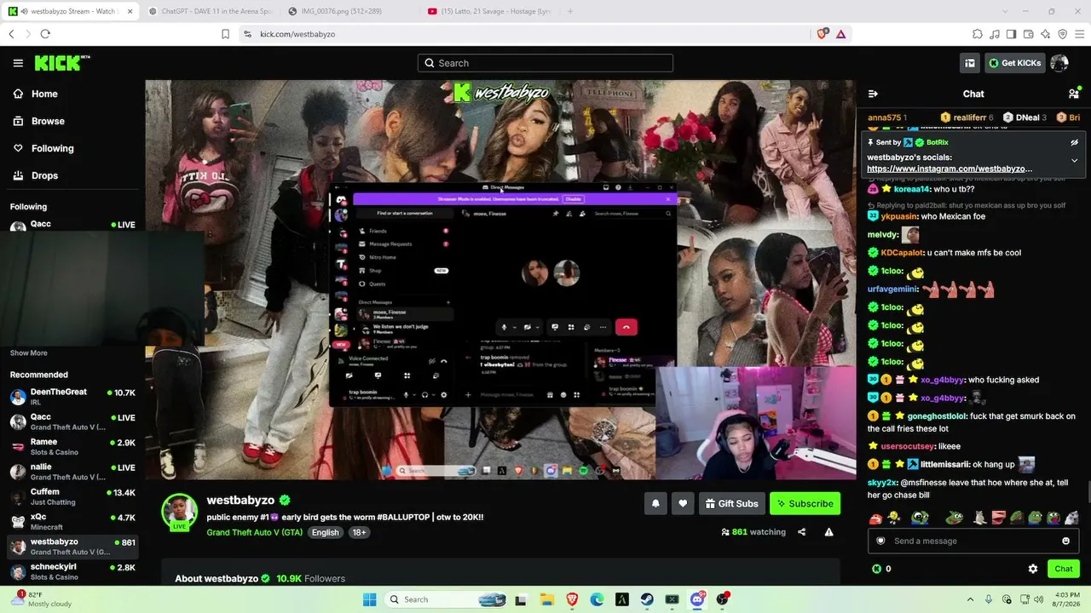Screen dimensions: 1091x613
Task: Send message with Chat button
Action: click(x=1064, y=569)
